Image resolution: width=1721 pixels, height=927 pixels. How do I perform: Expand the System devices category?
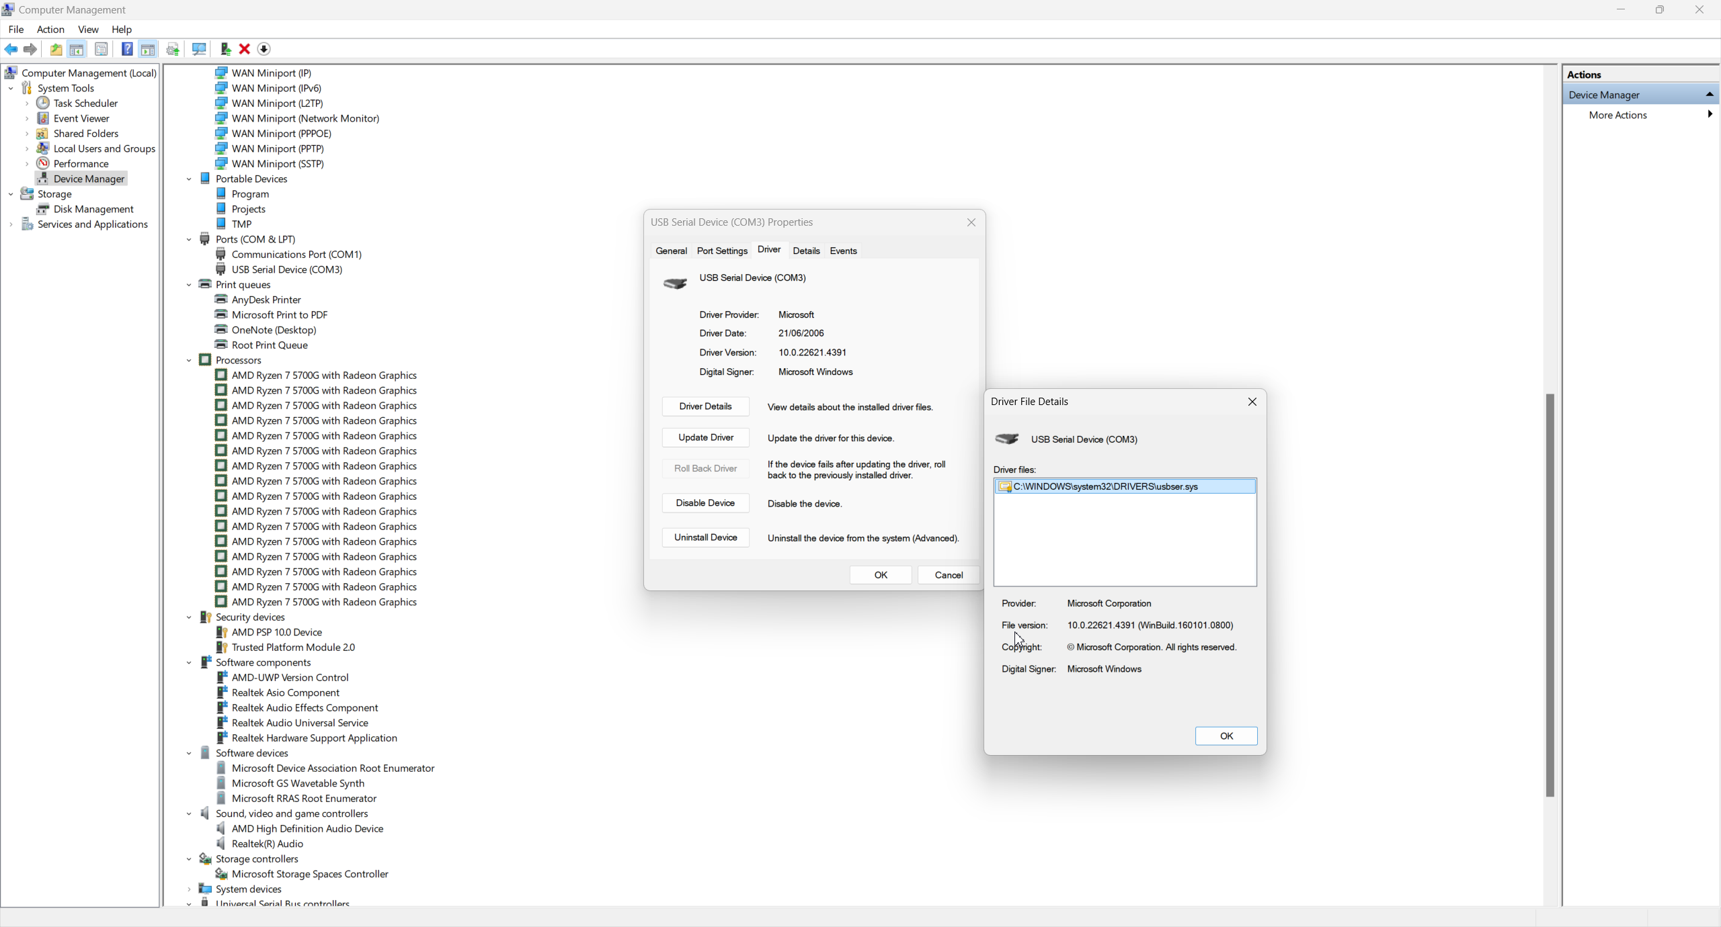(189, 889)
